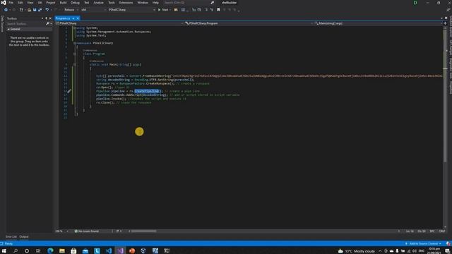Screen dimensions: 452x254
Task: Open the Extensions menu
Action: coord(126,3)
